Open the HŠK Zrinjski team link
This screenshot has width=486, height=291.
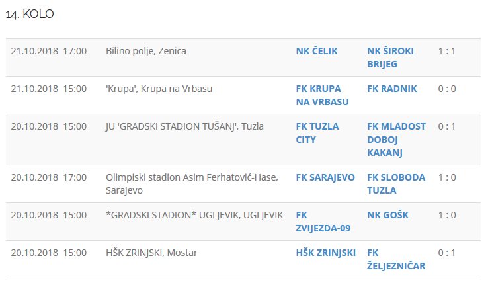tap(326, 253)
